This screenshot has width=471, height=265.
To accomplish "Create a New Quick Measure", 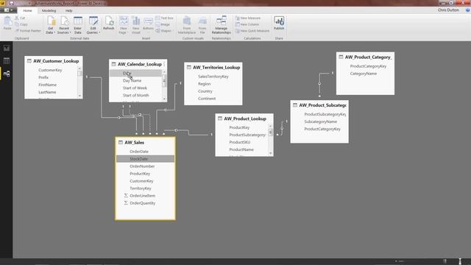I will (252, 31).
